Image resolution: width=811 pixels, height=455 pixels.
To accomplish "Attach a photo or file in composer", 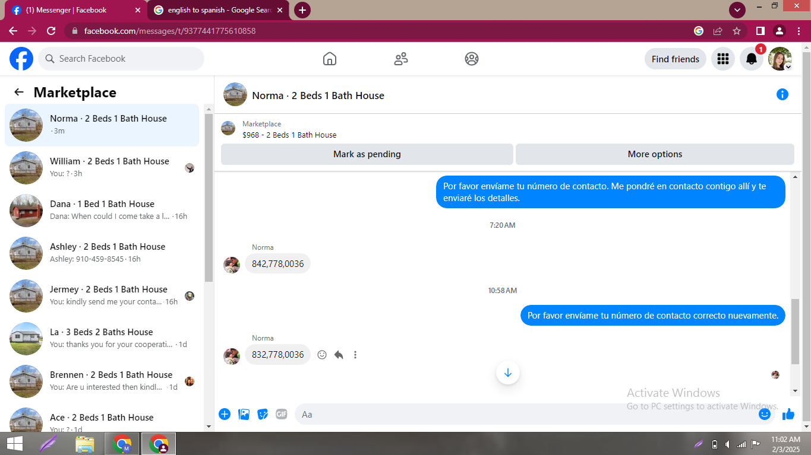I will point(244,414).
